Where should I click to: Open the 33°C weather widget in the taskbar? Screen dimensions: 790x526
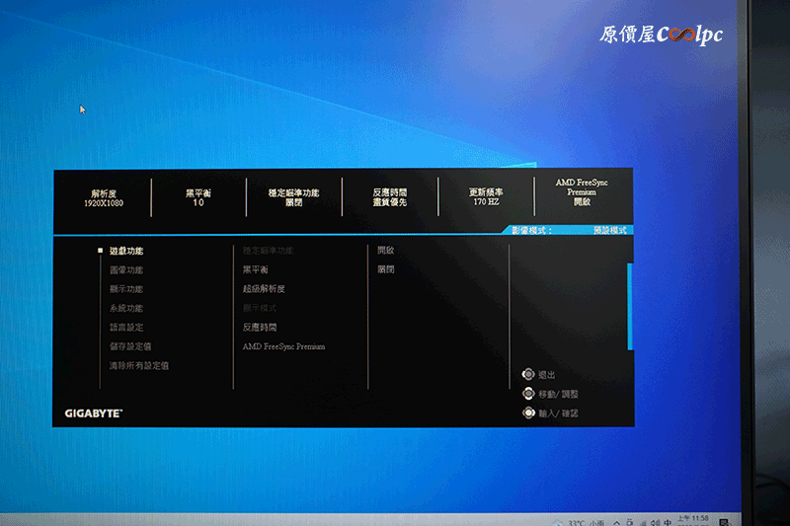(580, 522)
